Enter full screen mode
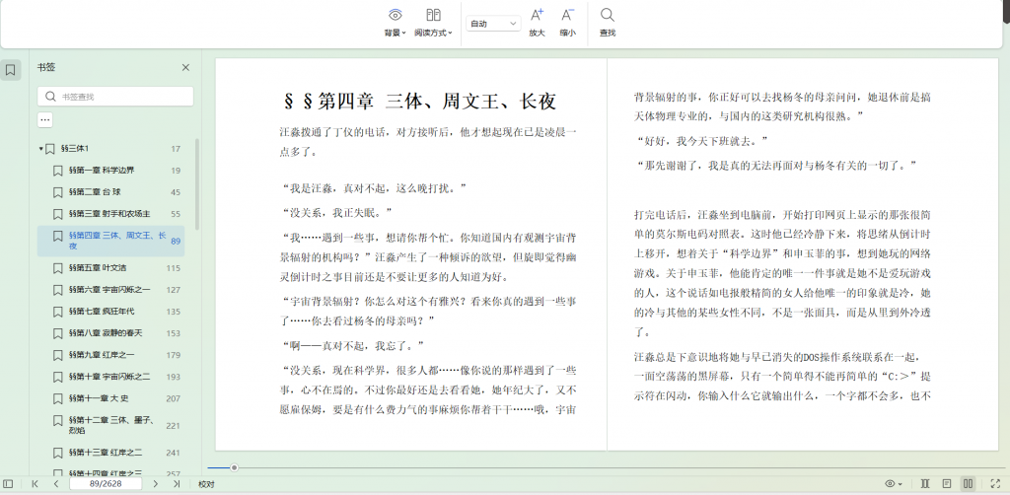1010x495 pixels. pyautogui.click(x=995, y=483)
